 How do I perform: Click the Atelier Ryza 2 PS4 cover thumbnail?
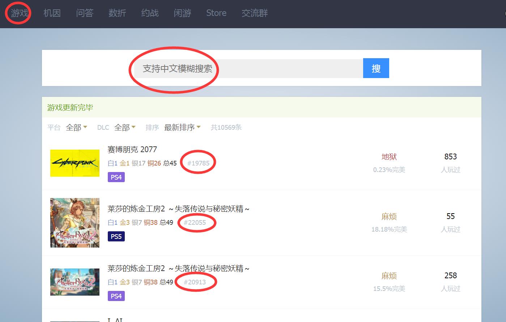[x=75, y=282]
